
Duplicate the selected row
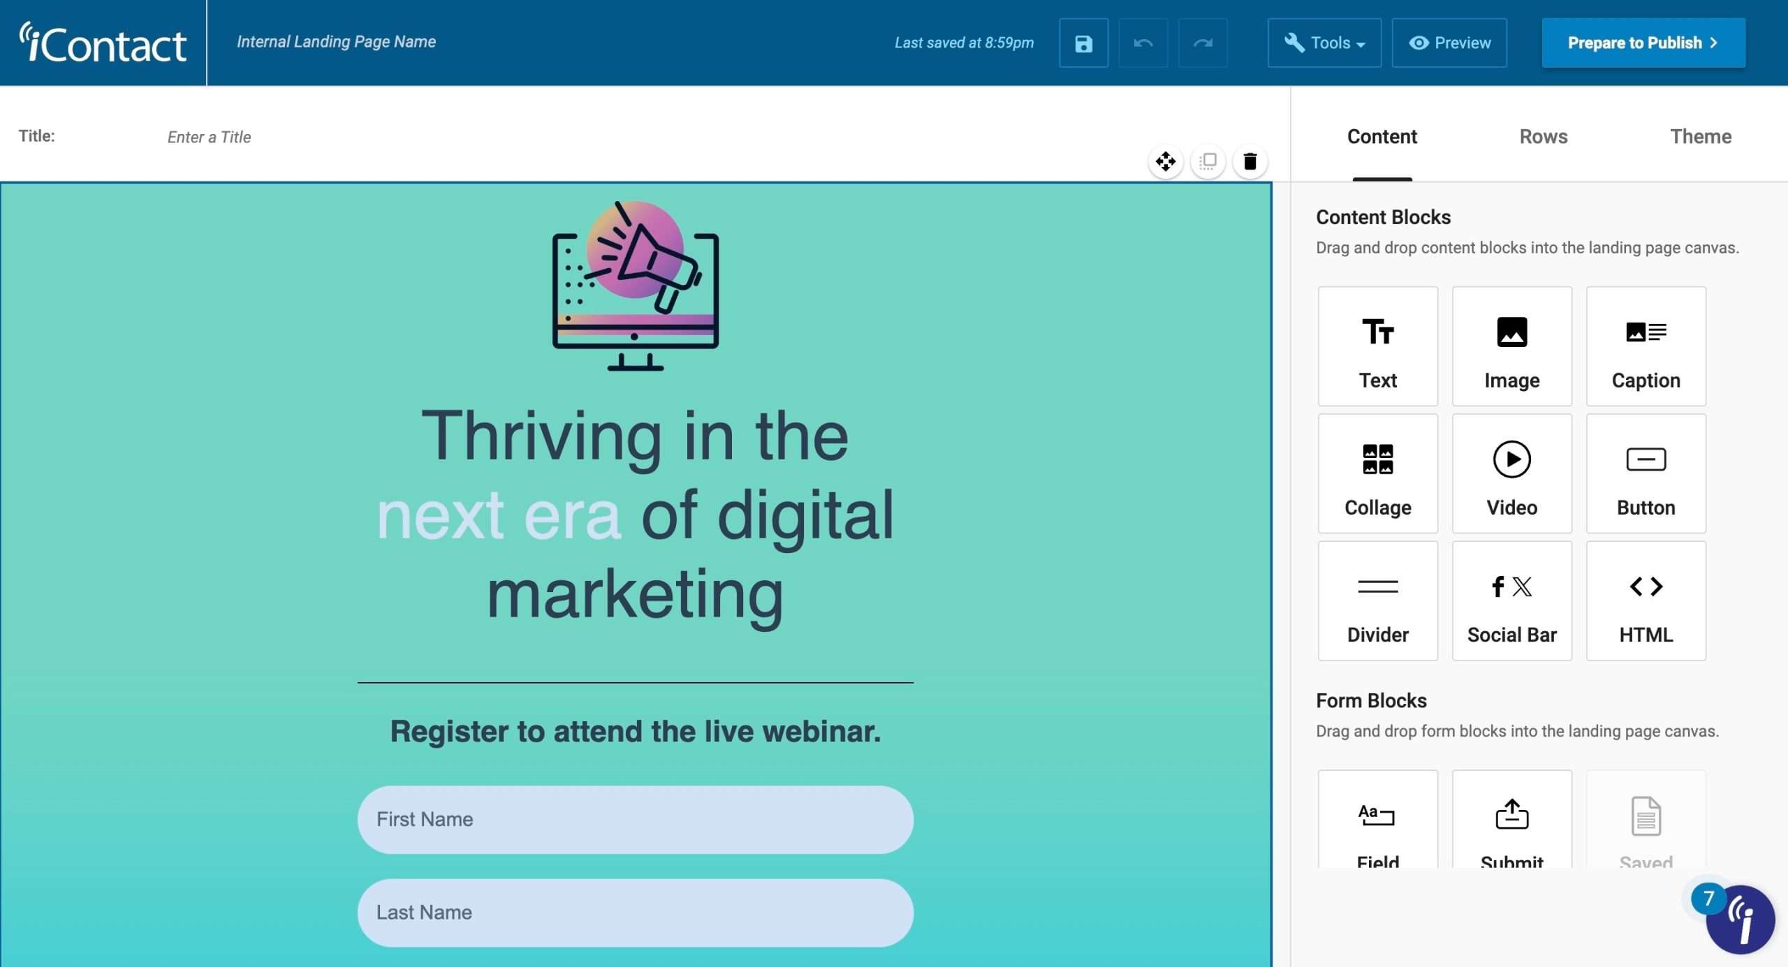coord(1208,161)
